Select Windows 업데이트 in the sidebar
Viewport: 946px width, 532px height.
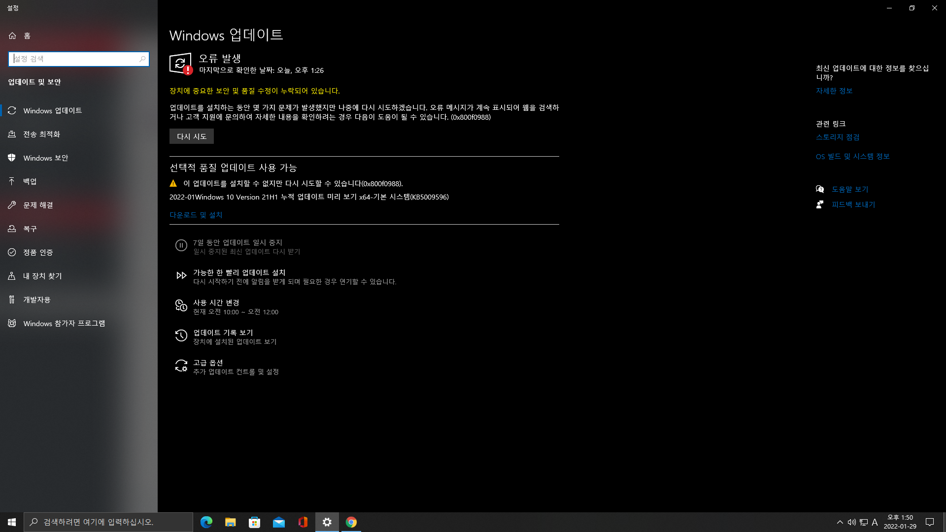pos(79,110)
